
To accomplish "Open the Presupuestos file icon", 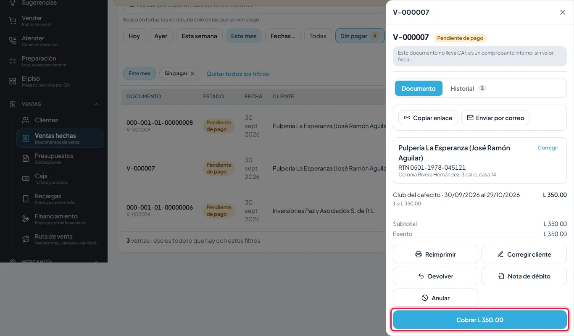I will tap(26, 158).
